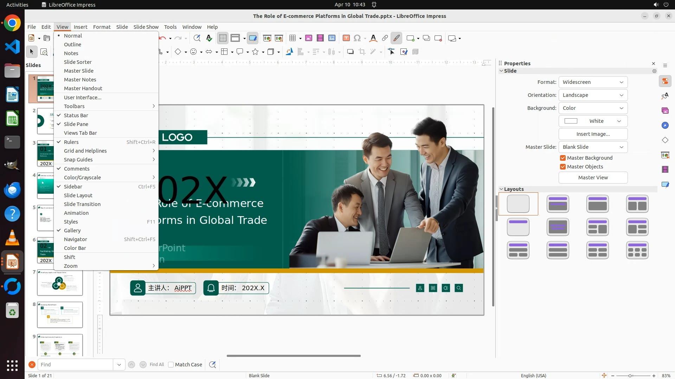
Task: Collapse the Layouts section
Action: point(501,189)
